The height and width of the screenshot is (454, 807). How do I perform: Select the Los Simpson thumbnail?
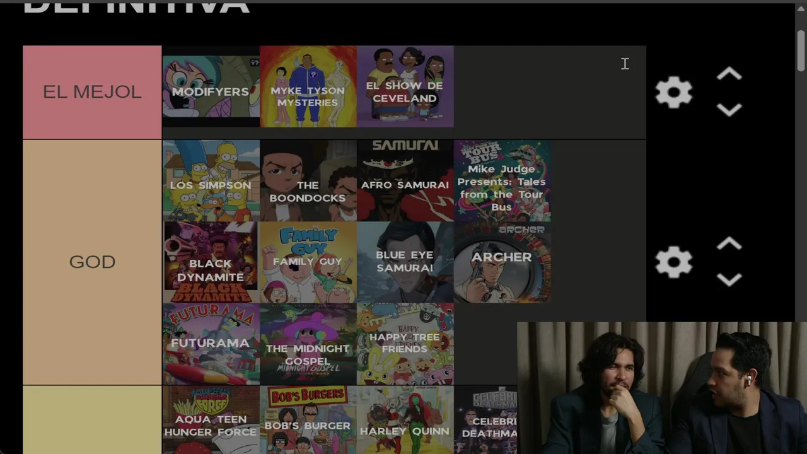coord(211,180)
